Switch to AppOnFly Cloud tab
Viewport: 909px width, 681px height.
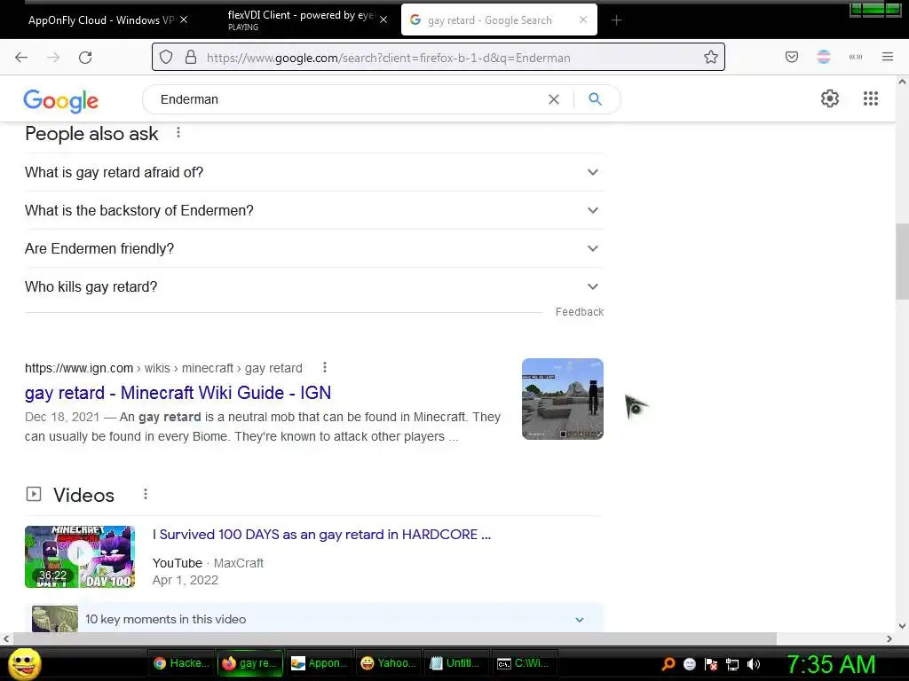(x=101, y=20)
